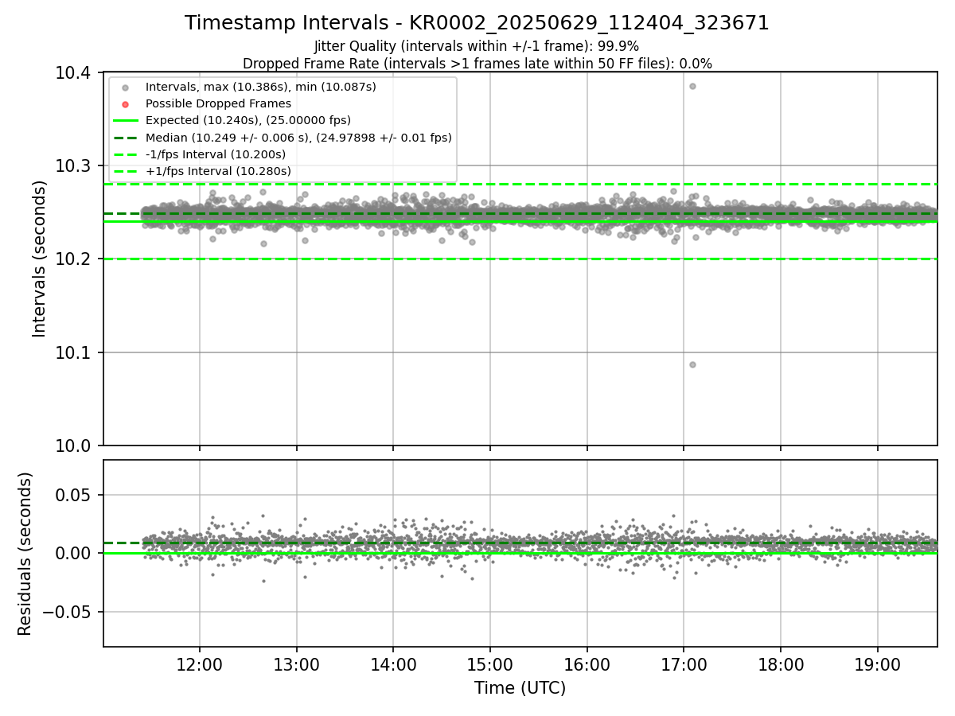Click the 18:00 tick label on the time axis
The height and width of the screenshot is (716, 955).
tap(781, 665)
